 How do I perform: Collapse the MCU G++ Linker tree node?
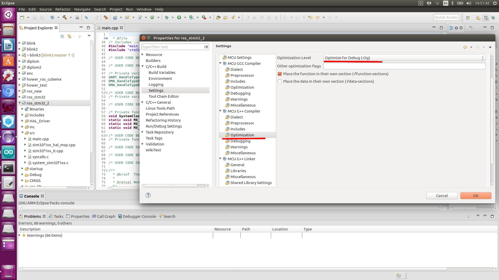[x=220, y=159]
